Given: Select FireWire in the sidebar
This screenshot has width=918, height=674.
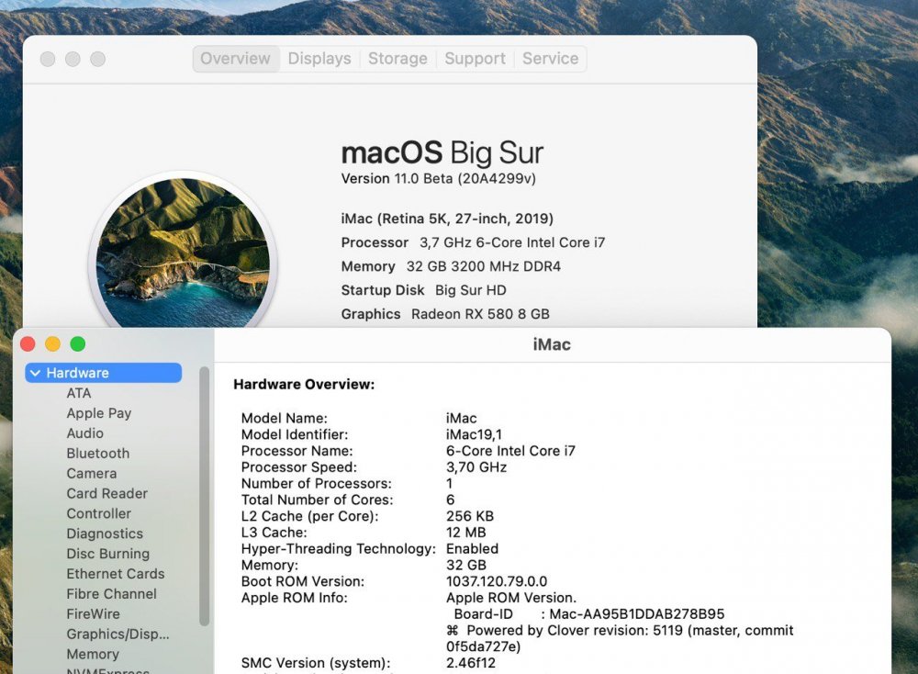Looking at the screenshot, I should point(93,613).
